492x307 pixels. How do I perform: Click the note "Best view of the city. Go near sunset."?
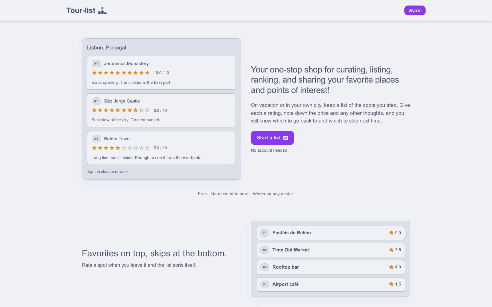(126, 120)
